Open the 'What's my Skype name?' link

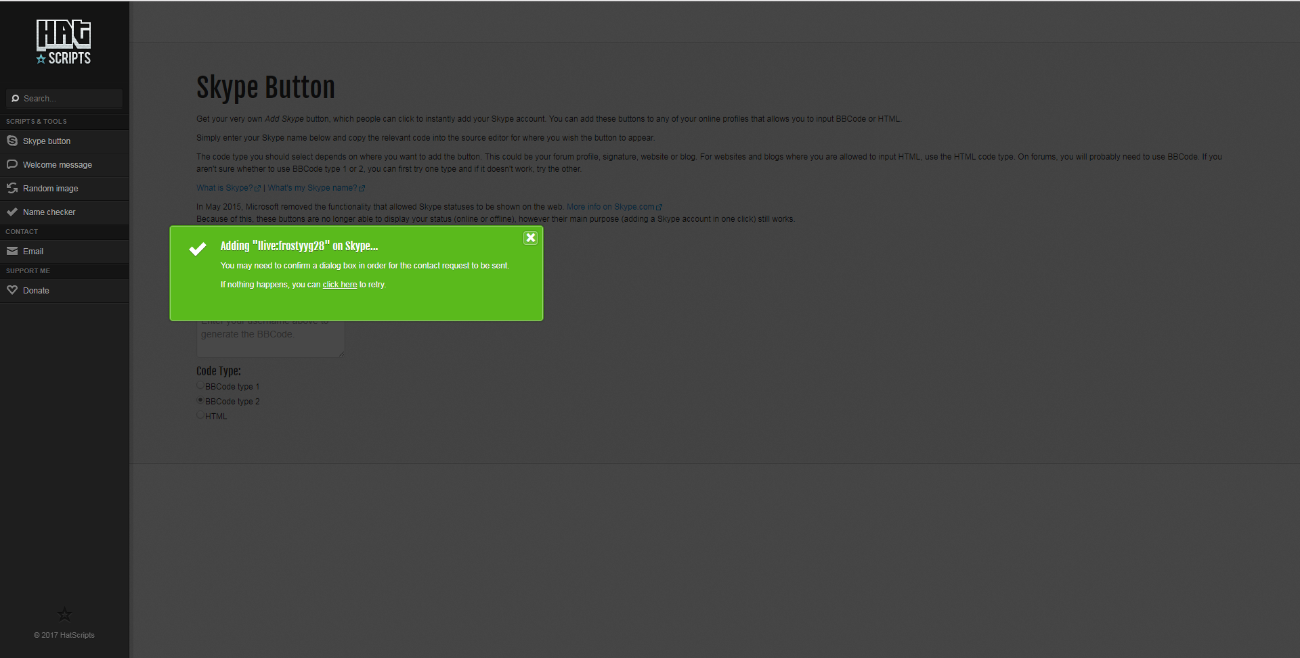click(316, 188)
